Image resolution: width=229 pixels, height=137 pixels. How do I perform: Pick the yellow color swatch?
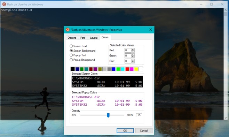pyautogui.click(x=136, y=69)
